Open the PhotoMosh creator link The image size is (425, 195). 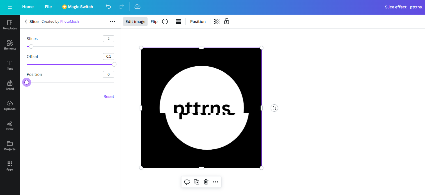(x=70, y=22)
